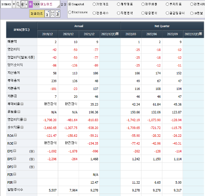Click the 매출액 row label
Screen dimensions: 205x196
coord(12,42)
